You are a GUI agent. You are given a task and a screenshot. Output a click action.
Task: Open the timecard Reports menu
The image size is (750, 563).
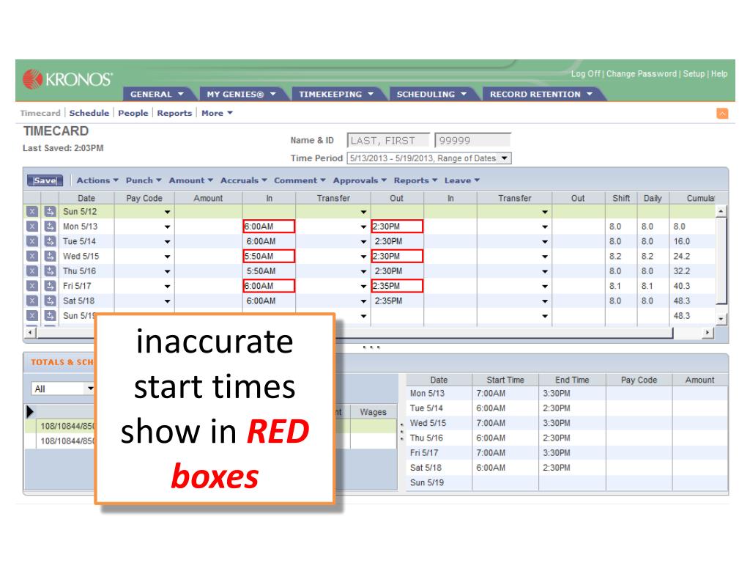click(416, 180)
